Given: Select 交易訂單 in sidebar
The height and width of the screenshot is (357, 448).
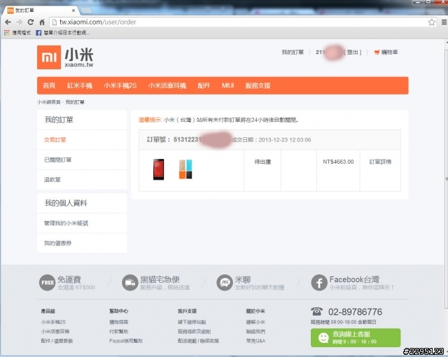Looking at the screenshot, I should pos(55,140).
